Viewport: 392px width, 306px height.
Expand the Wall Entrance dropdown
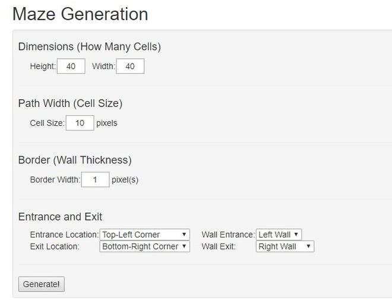[x=279, y=235]
